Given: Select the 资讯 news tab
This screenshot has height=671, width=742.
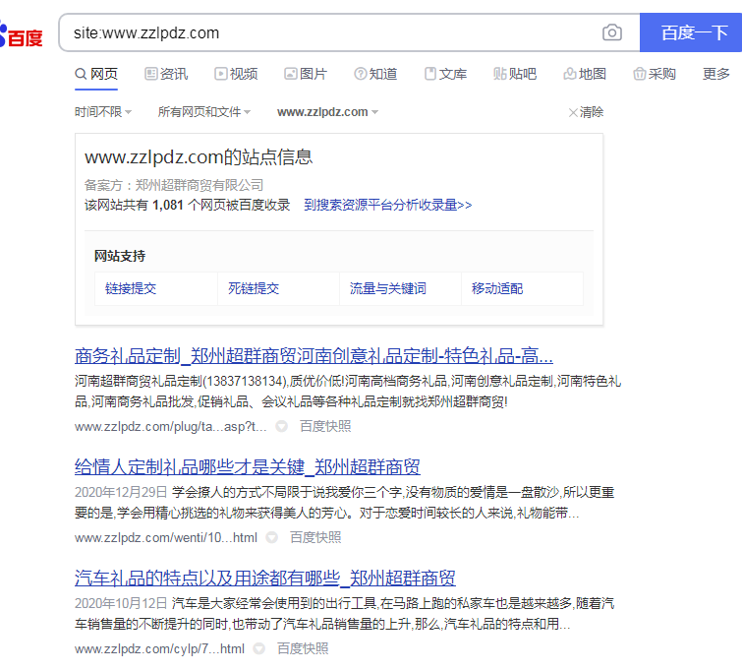Looking at the screenshot, I should [x=166, y=74].
